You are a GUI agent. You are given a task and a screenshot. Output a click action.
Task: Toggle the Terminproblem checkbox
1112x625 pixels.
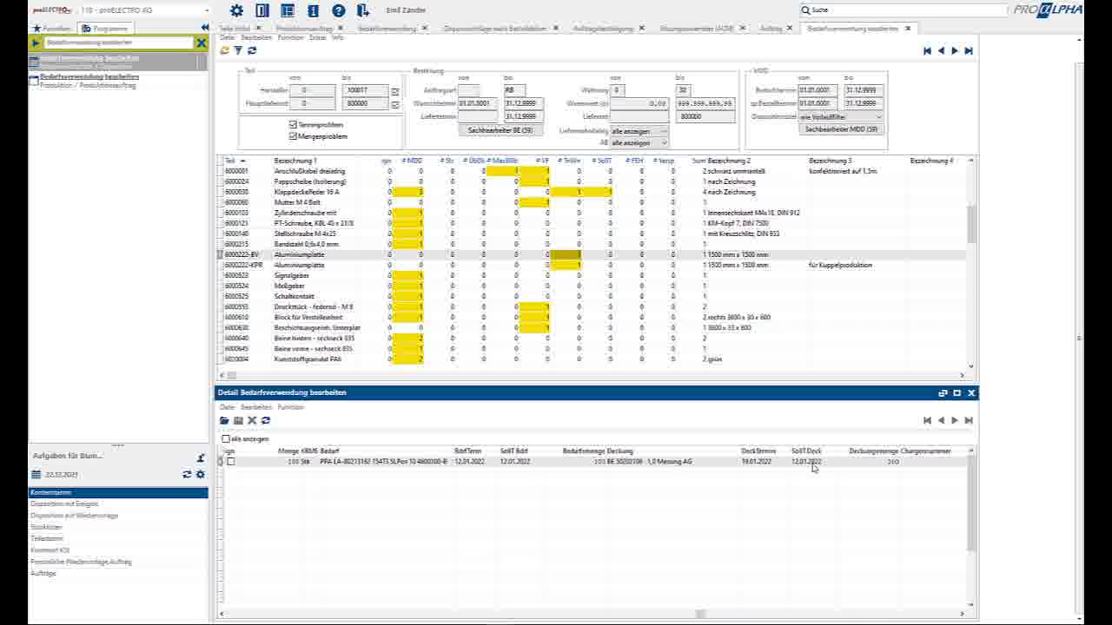click(x=293, y=125)
